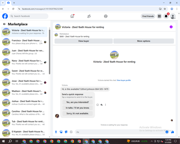Open the View buyer profile link
The width and height of the screenshot is (180, 144).
click(x=123, y=80)
